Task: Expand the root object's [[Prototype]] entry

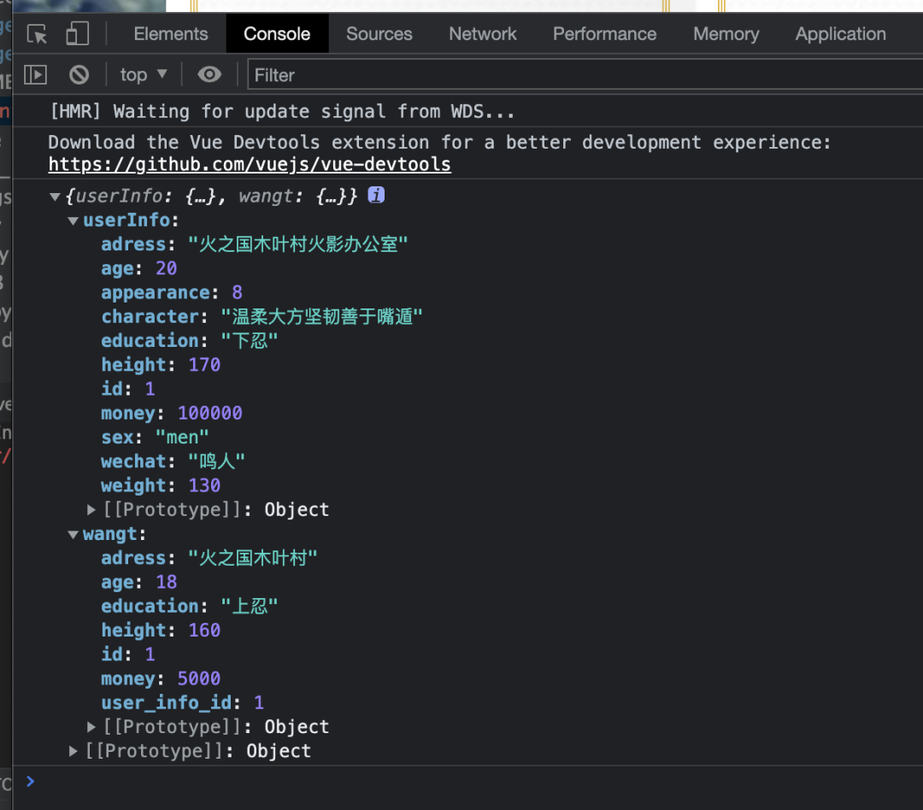Action: point(73,751)
